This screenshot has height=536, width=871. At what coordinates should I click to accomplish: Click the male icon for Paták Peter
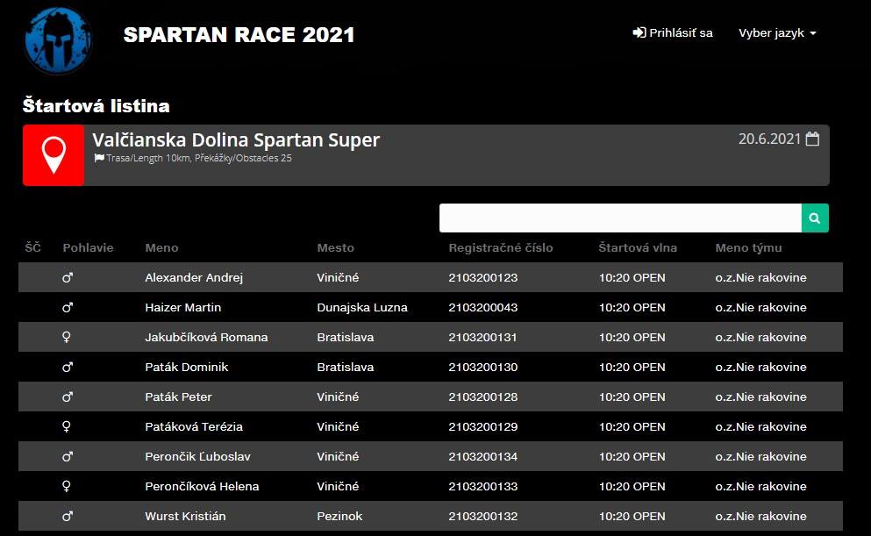click(68, 397)
